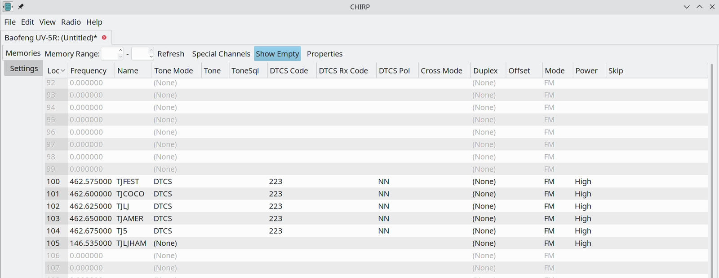Select the Memories tab
The width and height of the screenshot is (719, 278).
pyautogui.click(x=23, y=53)
